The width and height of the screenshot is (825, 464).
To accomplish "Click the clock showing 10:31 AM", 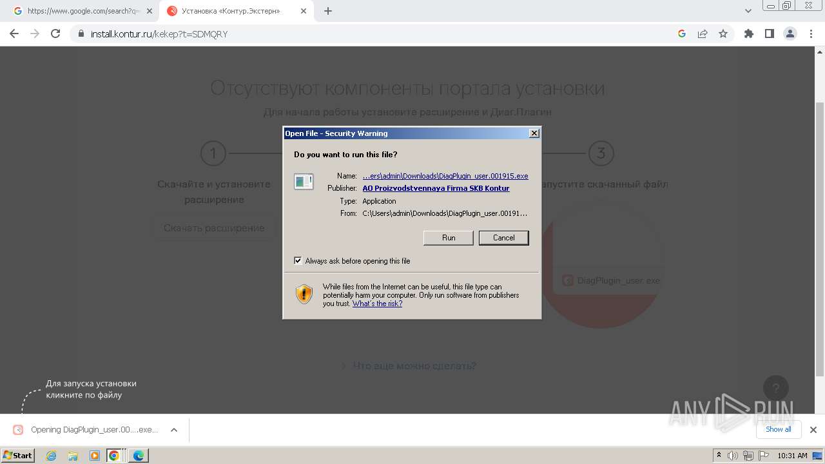I will [x=792, y=456].
